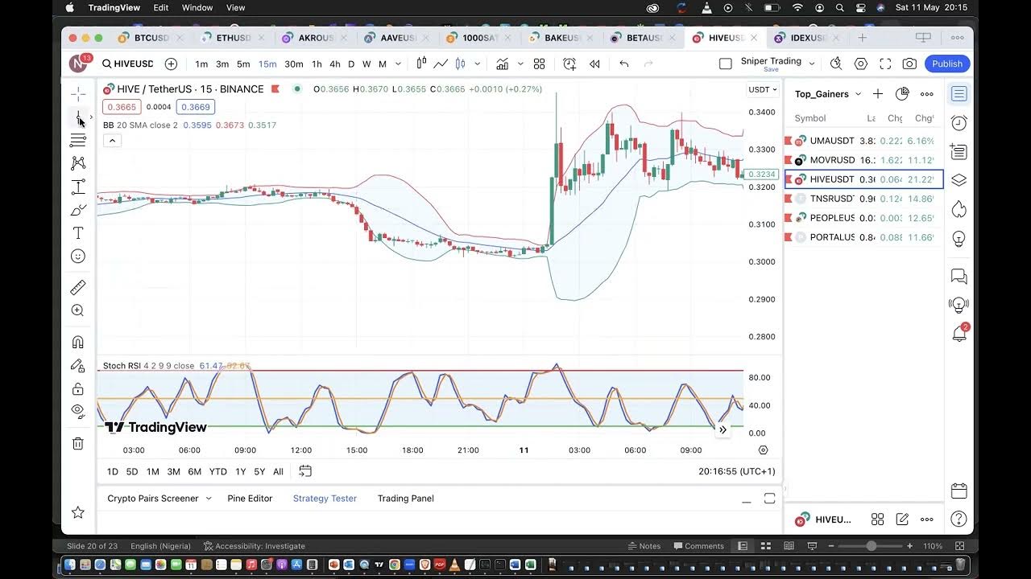Select the 4h timeframe
This screenshot has height=579, width=1031.
coord(335,64)
